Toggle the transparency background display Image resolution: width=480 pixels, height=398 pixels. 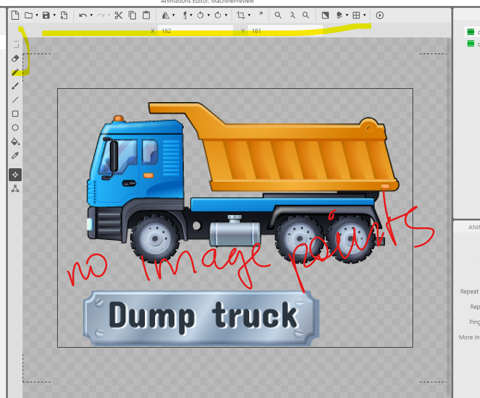point(325,15)
